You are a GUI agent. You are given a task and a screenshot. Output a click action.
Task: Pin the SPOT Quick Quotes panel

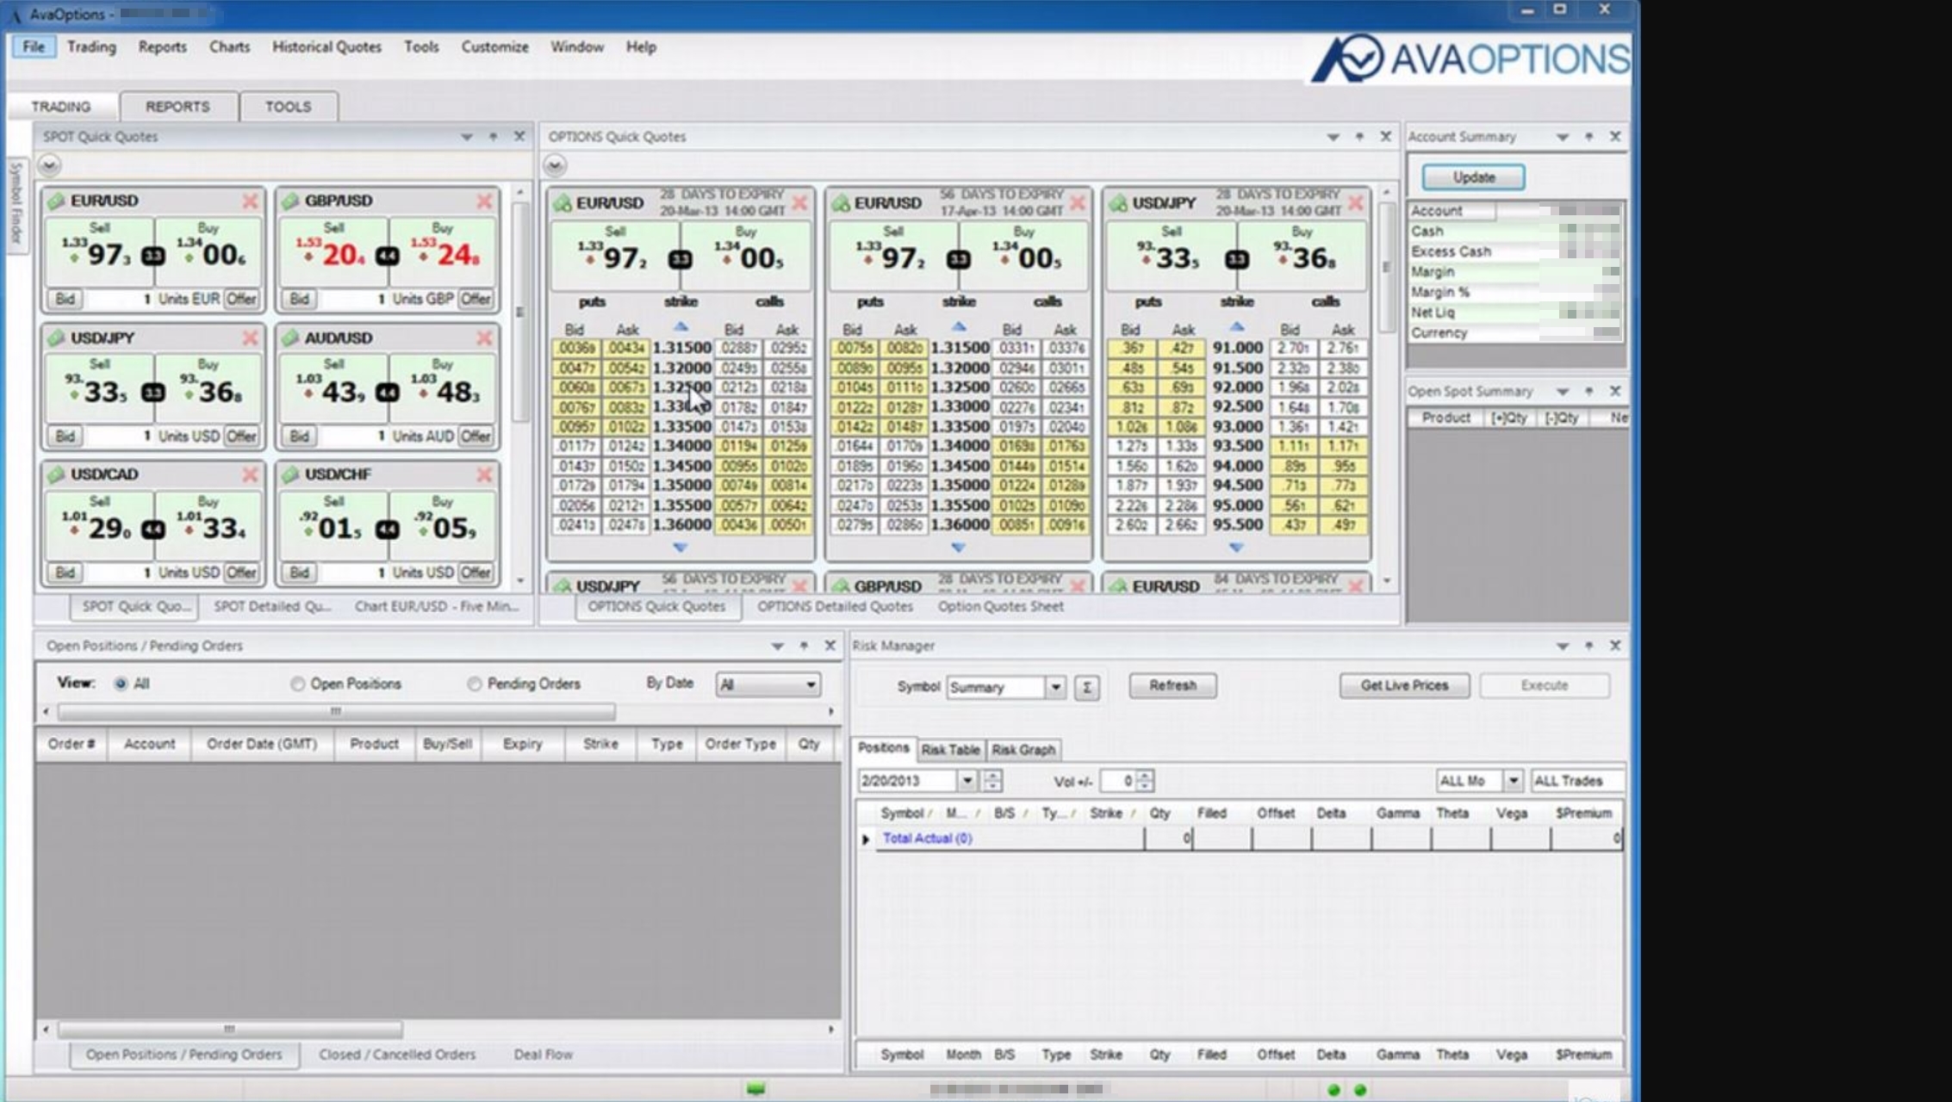coord(494,137)
